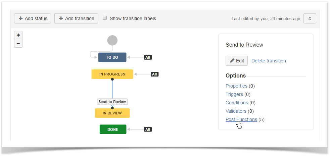Zoom out of the workflow diagram
This screenshot has height=157, width=332.
point(18,43)
